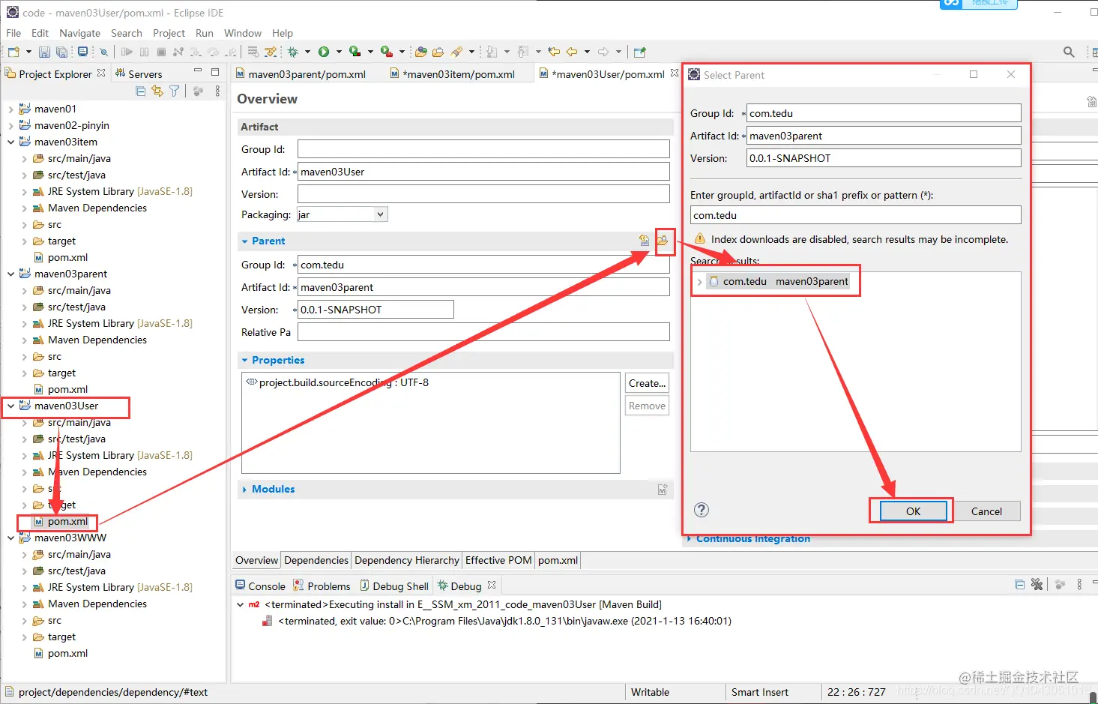Click the Debug bug icon in toolbar

tap(293, 52)
